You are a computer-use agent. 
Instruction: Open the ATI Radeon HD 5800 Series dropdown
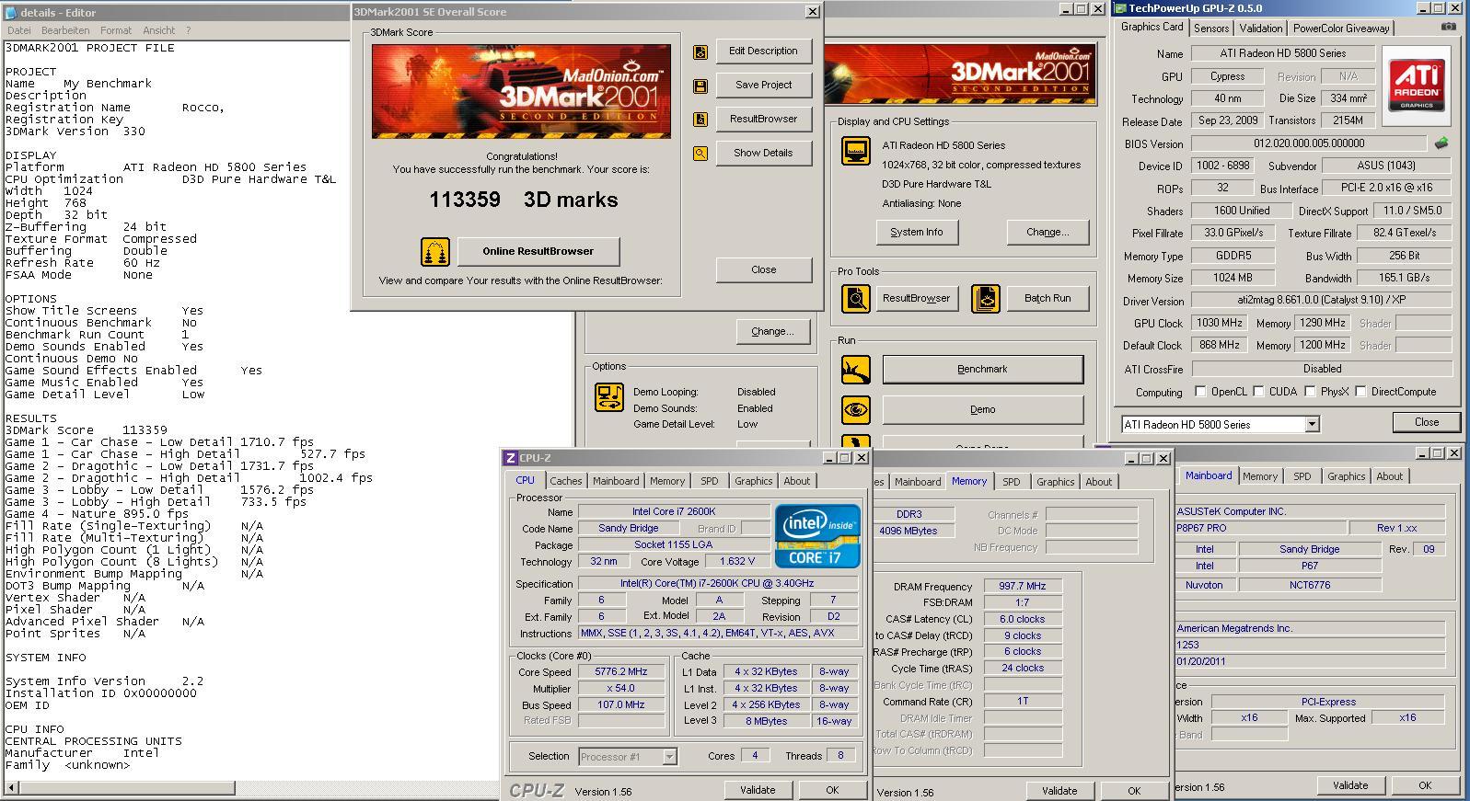pyautogui.click(x=1312, y=424)
